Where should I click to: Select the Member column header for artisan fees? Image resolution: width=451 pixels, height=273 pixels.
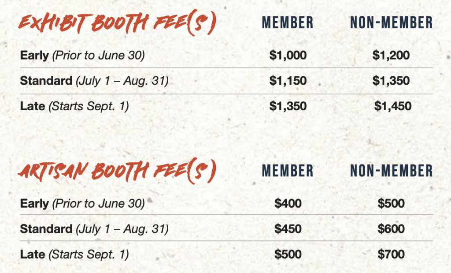tap(288, 171)
